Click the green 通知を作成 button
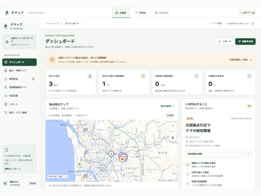This screenshot has width=261, height=196. 246,42
